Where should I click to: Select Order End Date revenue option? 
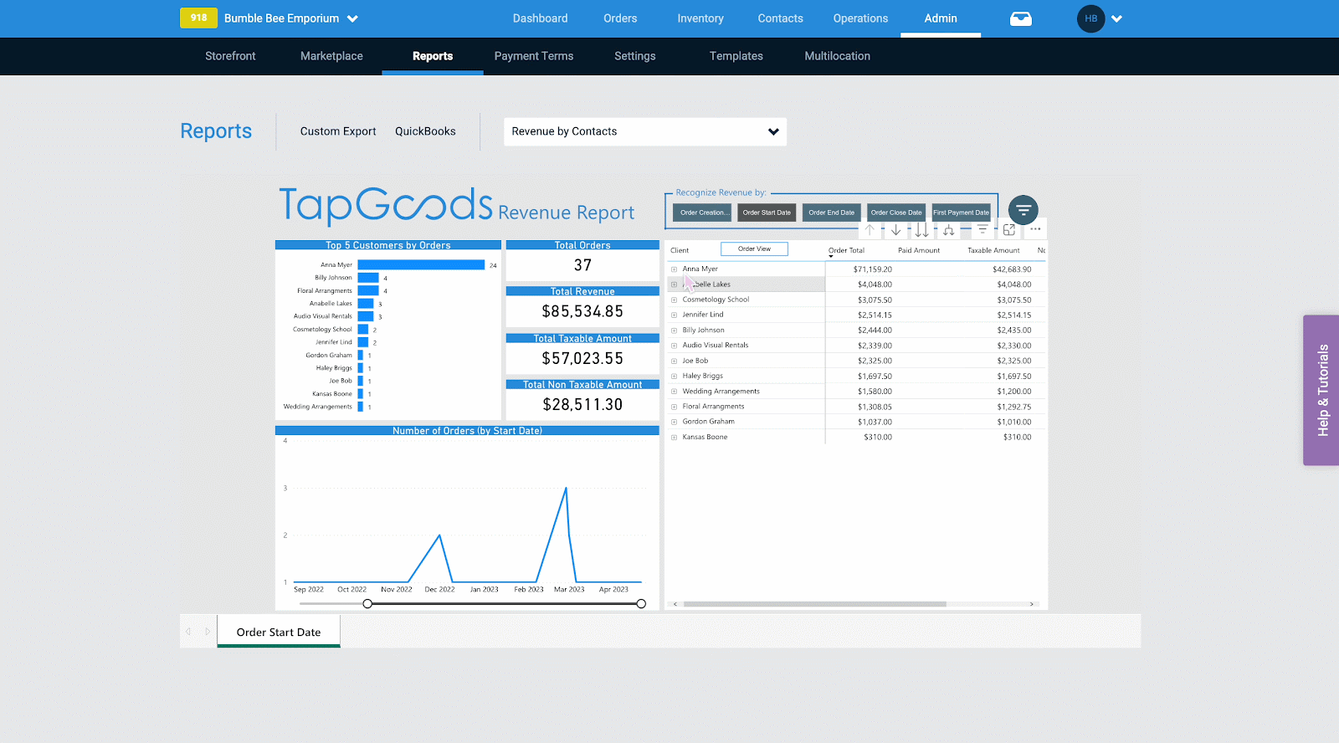coord(831,213)
